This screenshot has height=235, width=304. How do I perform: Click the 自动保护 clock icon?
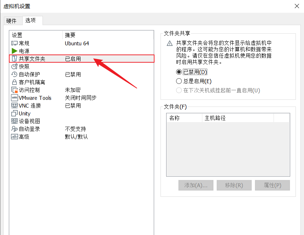click(x=15, y=74)
